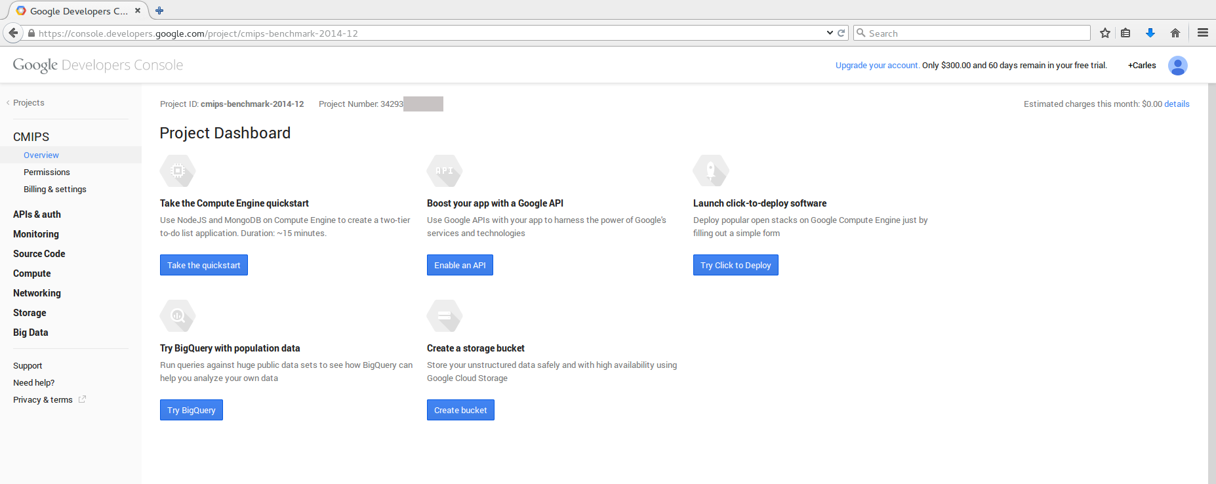This screenshot has height=484, width=1216.
Task: Open the downloads arrow icon
Action: 1150,33
